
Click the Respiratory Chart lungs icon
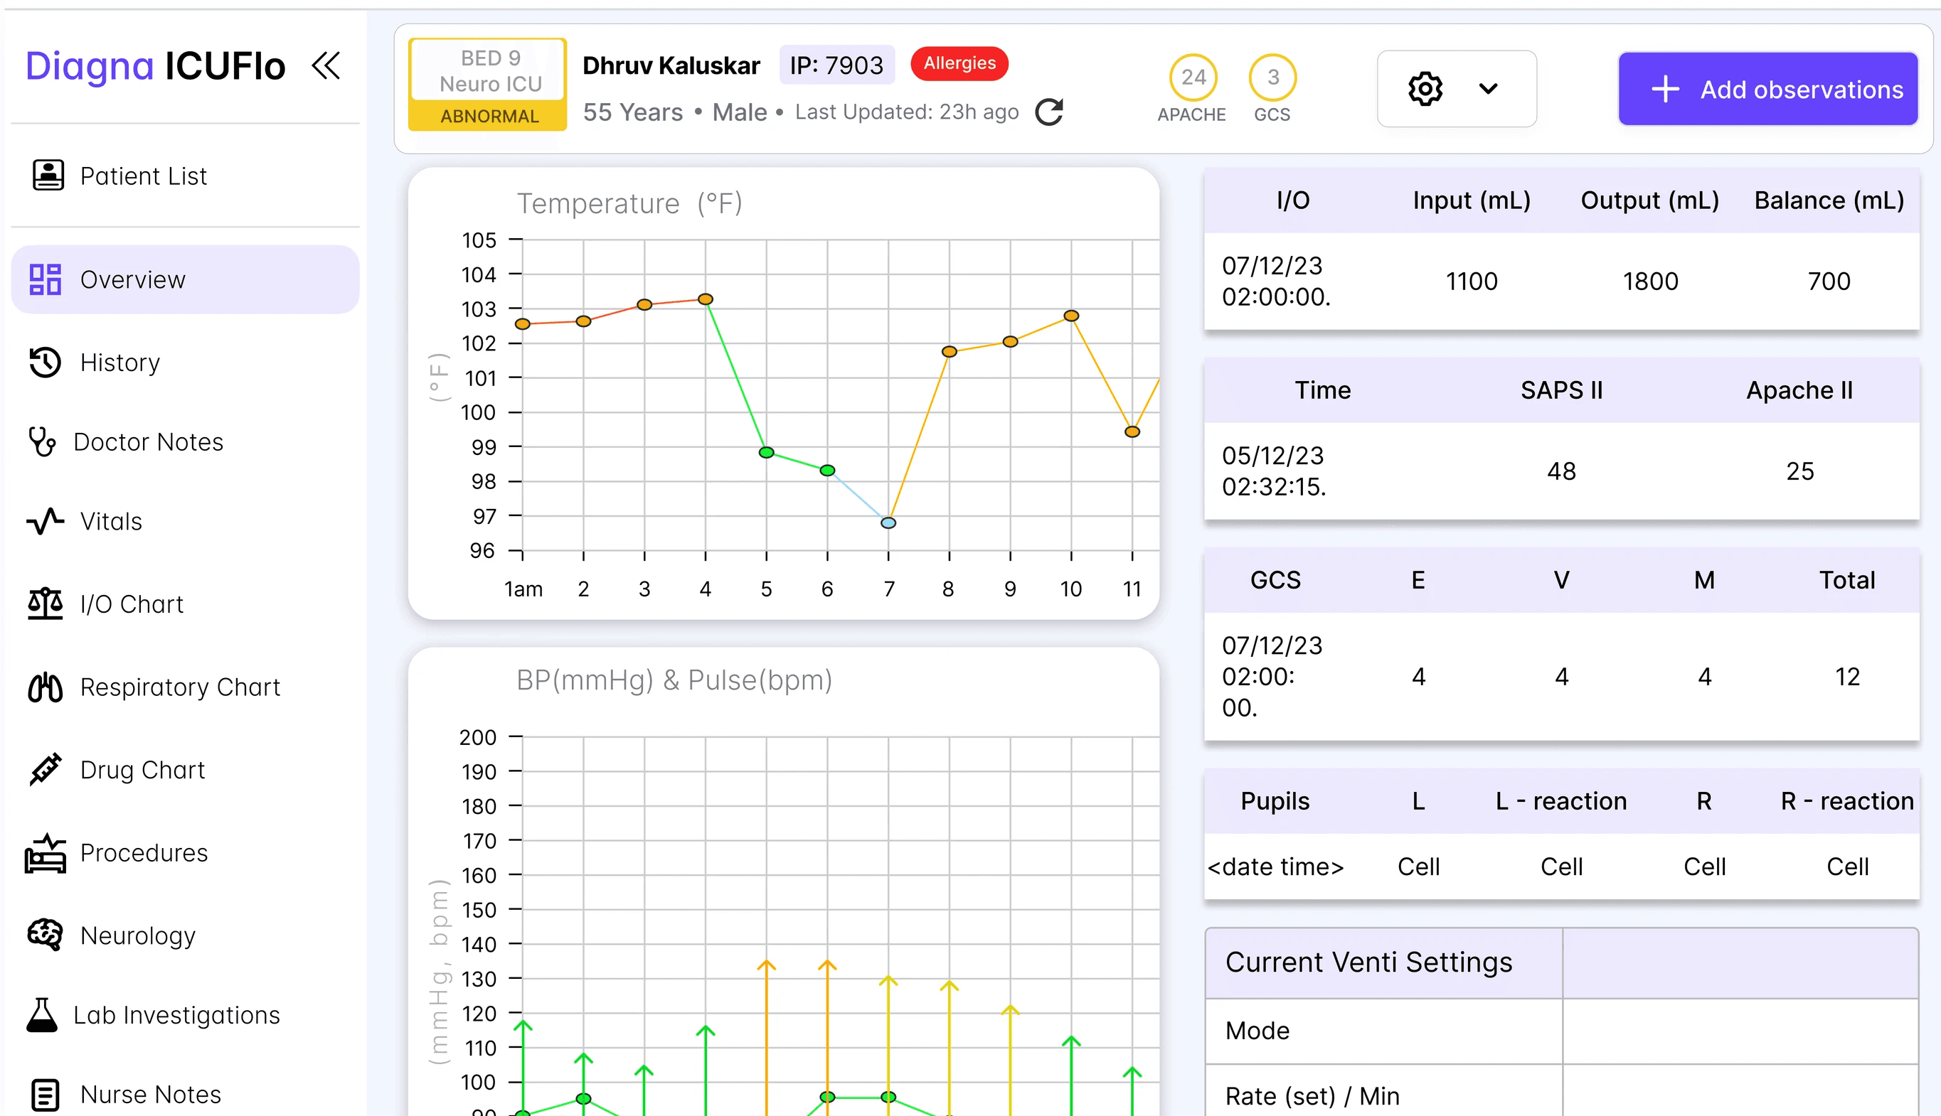46,687
